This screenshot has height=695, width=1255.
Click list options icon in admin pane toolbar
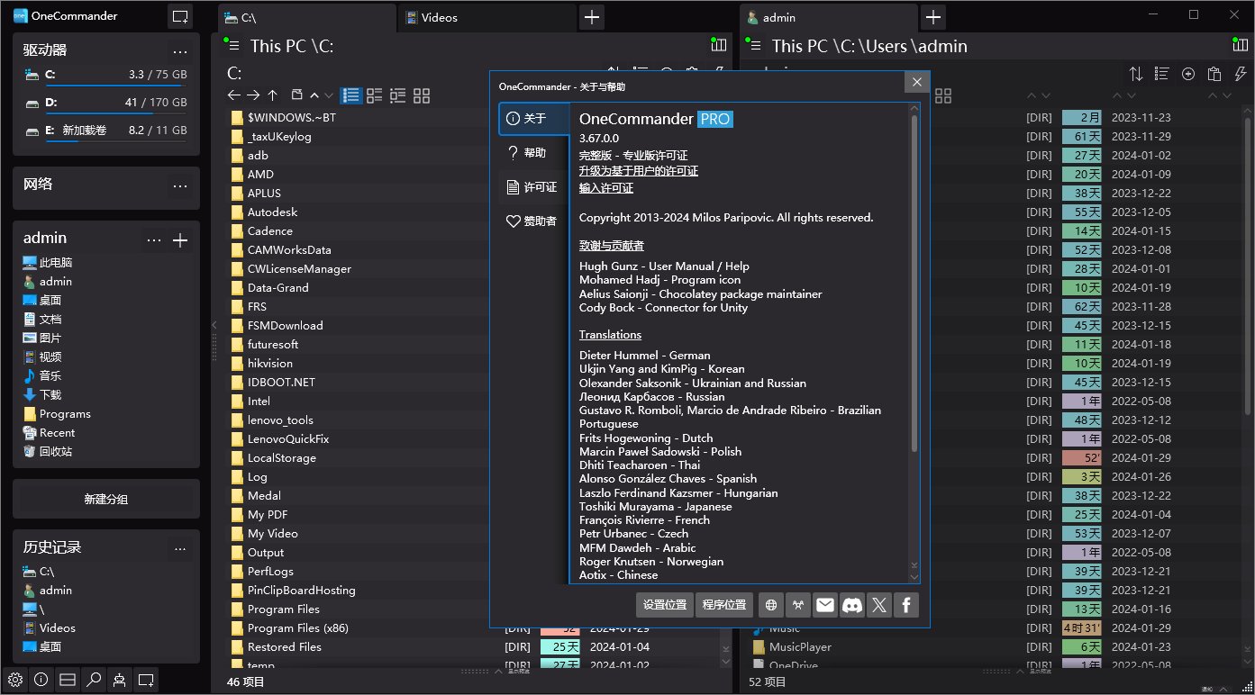(1162, 74)
